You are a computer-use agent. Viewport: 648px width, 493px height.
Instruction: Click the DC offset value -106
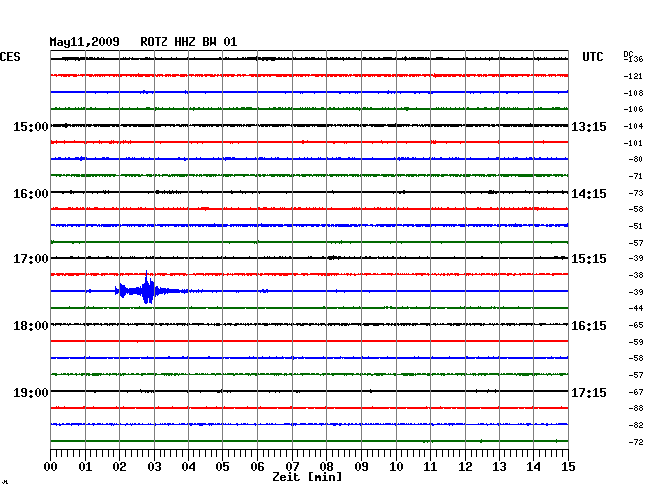coord(633,109)
